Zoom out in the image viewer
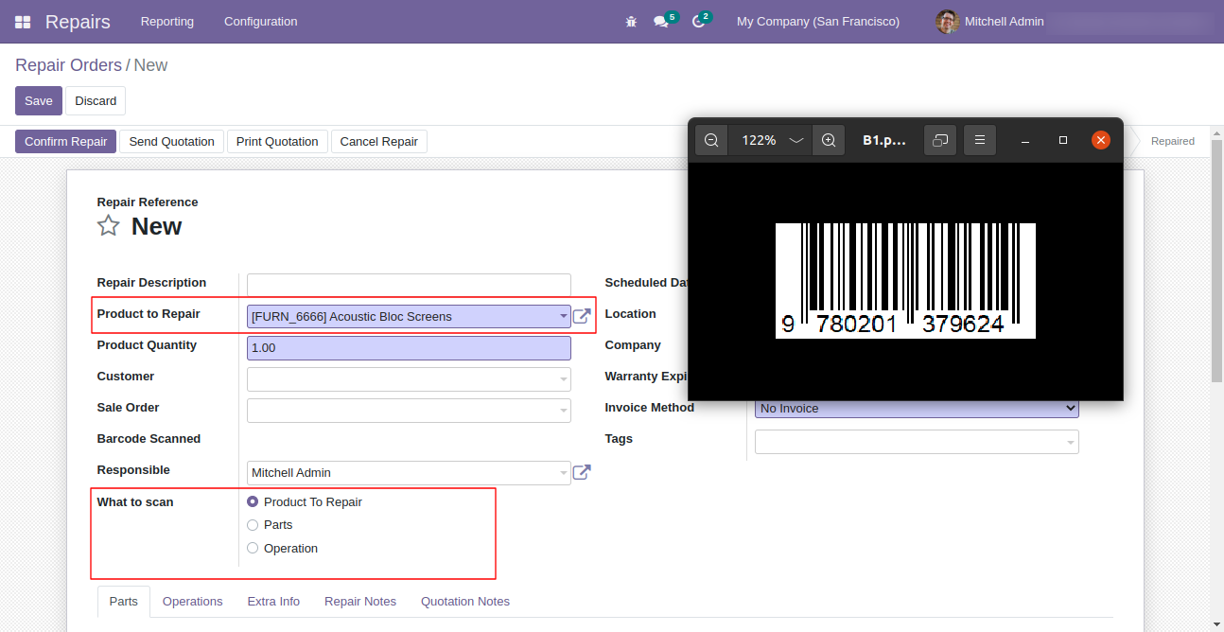 711,140
